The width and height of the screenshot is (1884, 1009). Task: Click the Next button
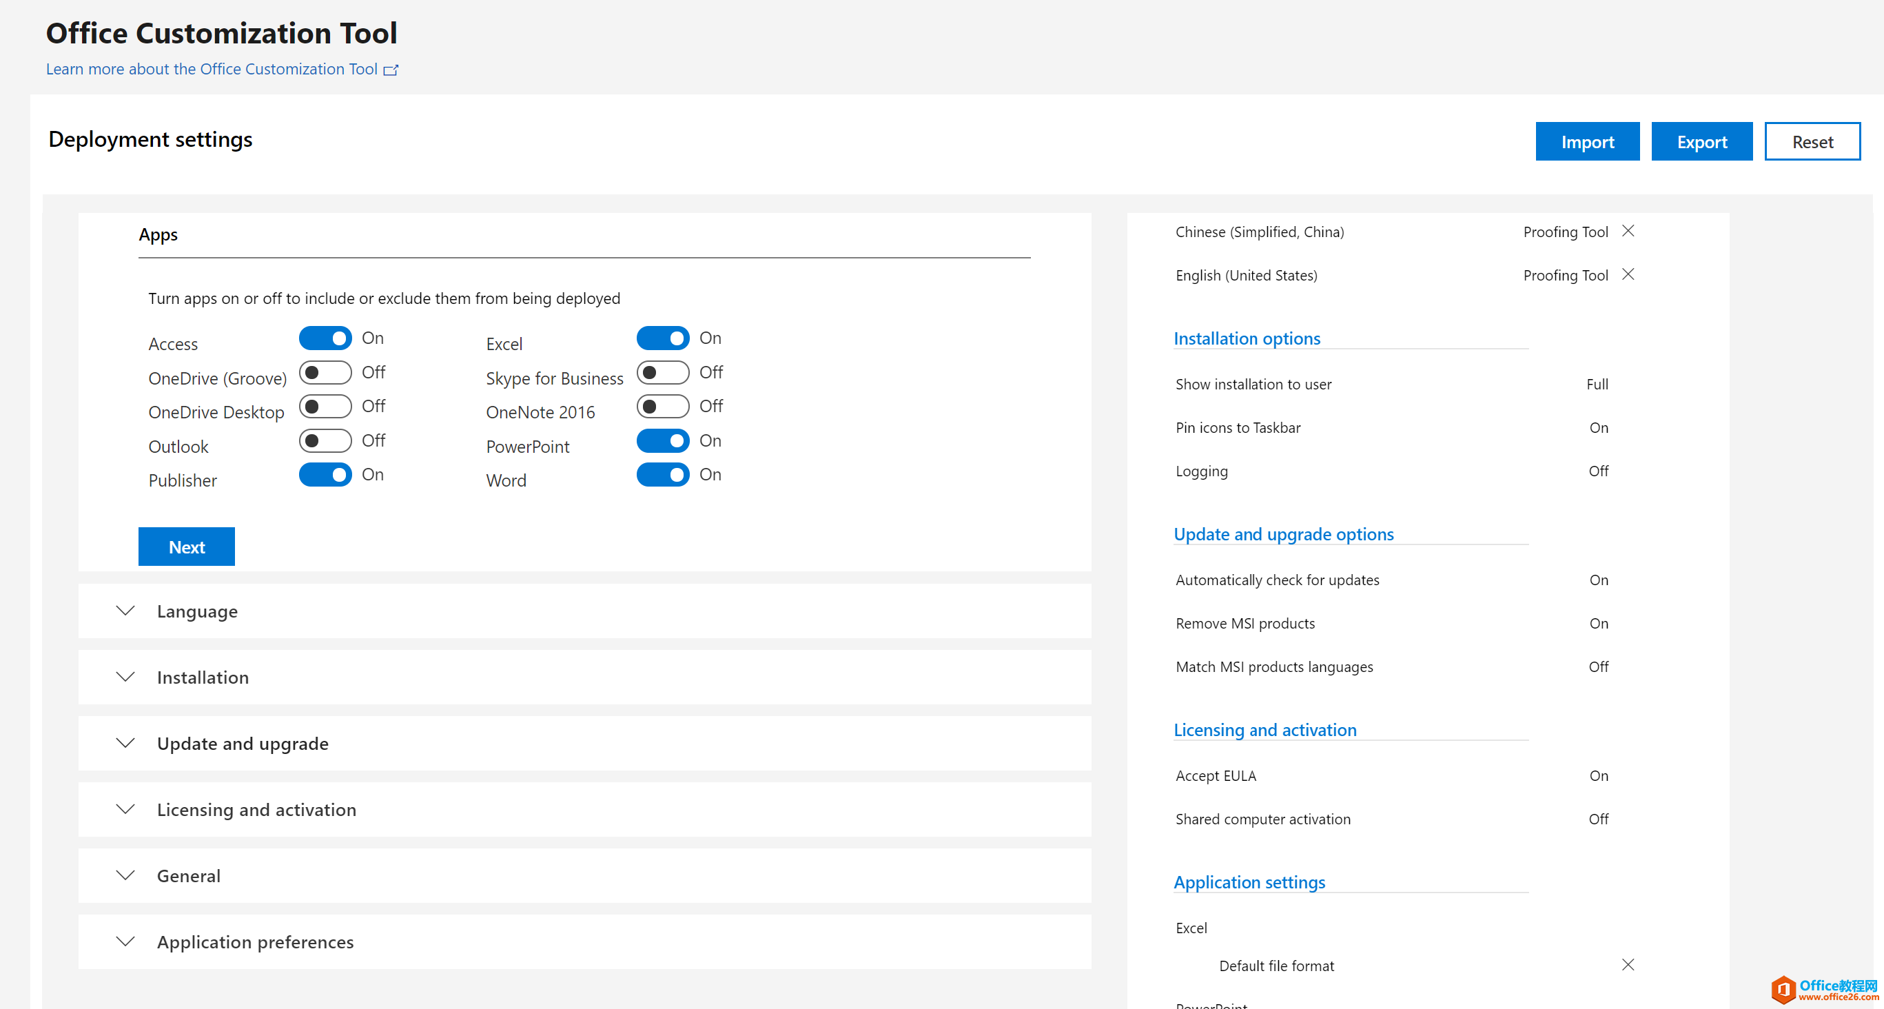tap(187, 547)
